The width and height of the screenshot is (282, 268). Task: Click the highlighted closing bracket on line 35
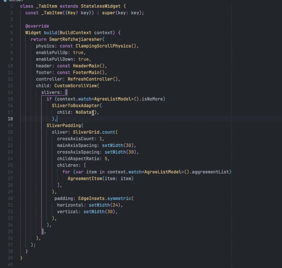pos(43,232)
